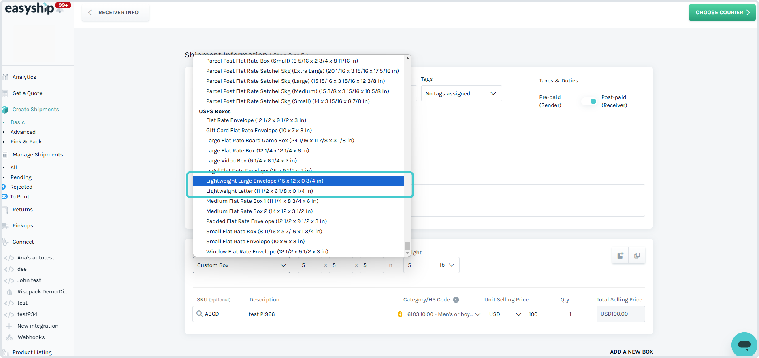The image size is (759, 358).
Task: Click the save box icon with plus
Action: tap(620, 255)
